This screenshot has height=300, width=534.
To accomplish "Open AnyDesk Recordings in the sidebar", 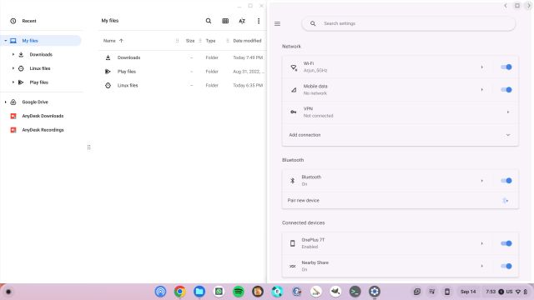I will (x=43, y=130).
